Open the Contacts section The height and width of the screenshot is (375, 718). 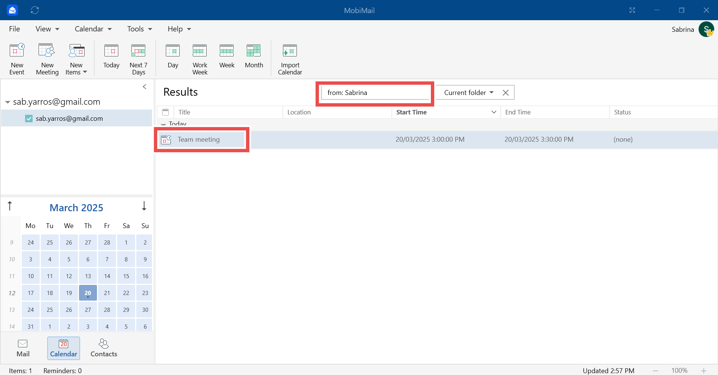point(104,348)
